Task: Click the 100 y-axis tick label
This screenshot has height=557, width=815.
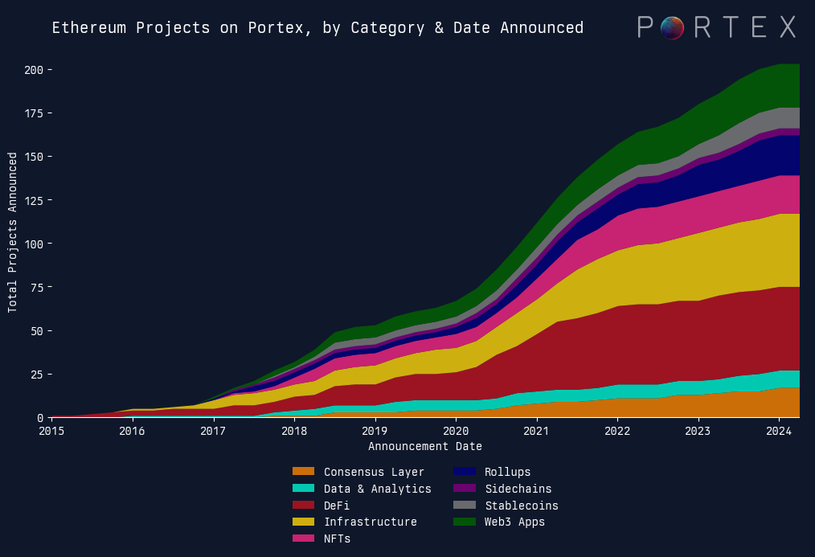Action: coord(34,244)
